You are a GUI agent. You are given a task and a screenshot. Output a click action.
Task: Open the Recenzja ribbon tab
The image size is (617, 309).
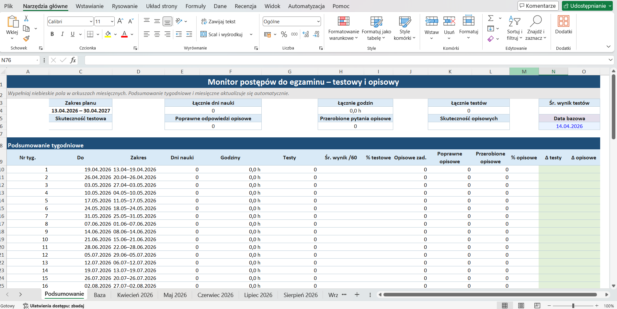pyautogui.click(x=246, y=6)
